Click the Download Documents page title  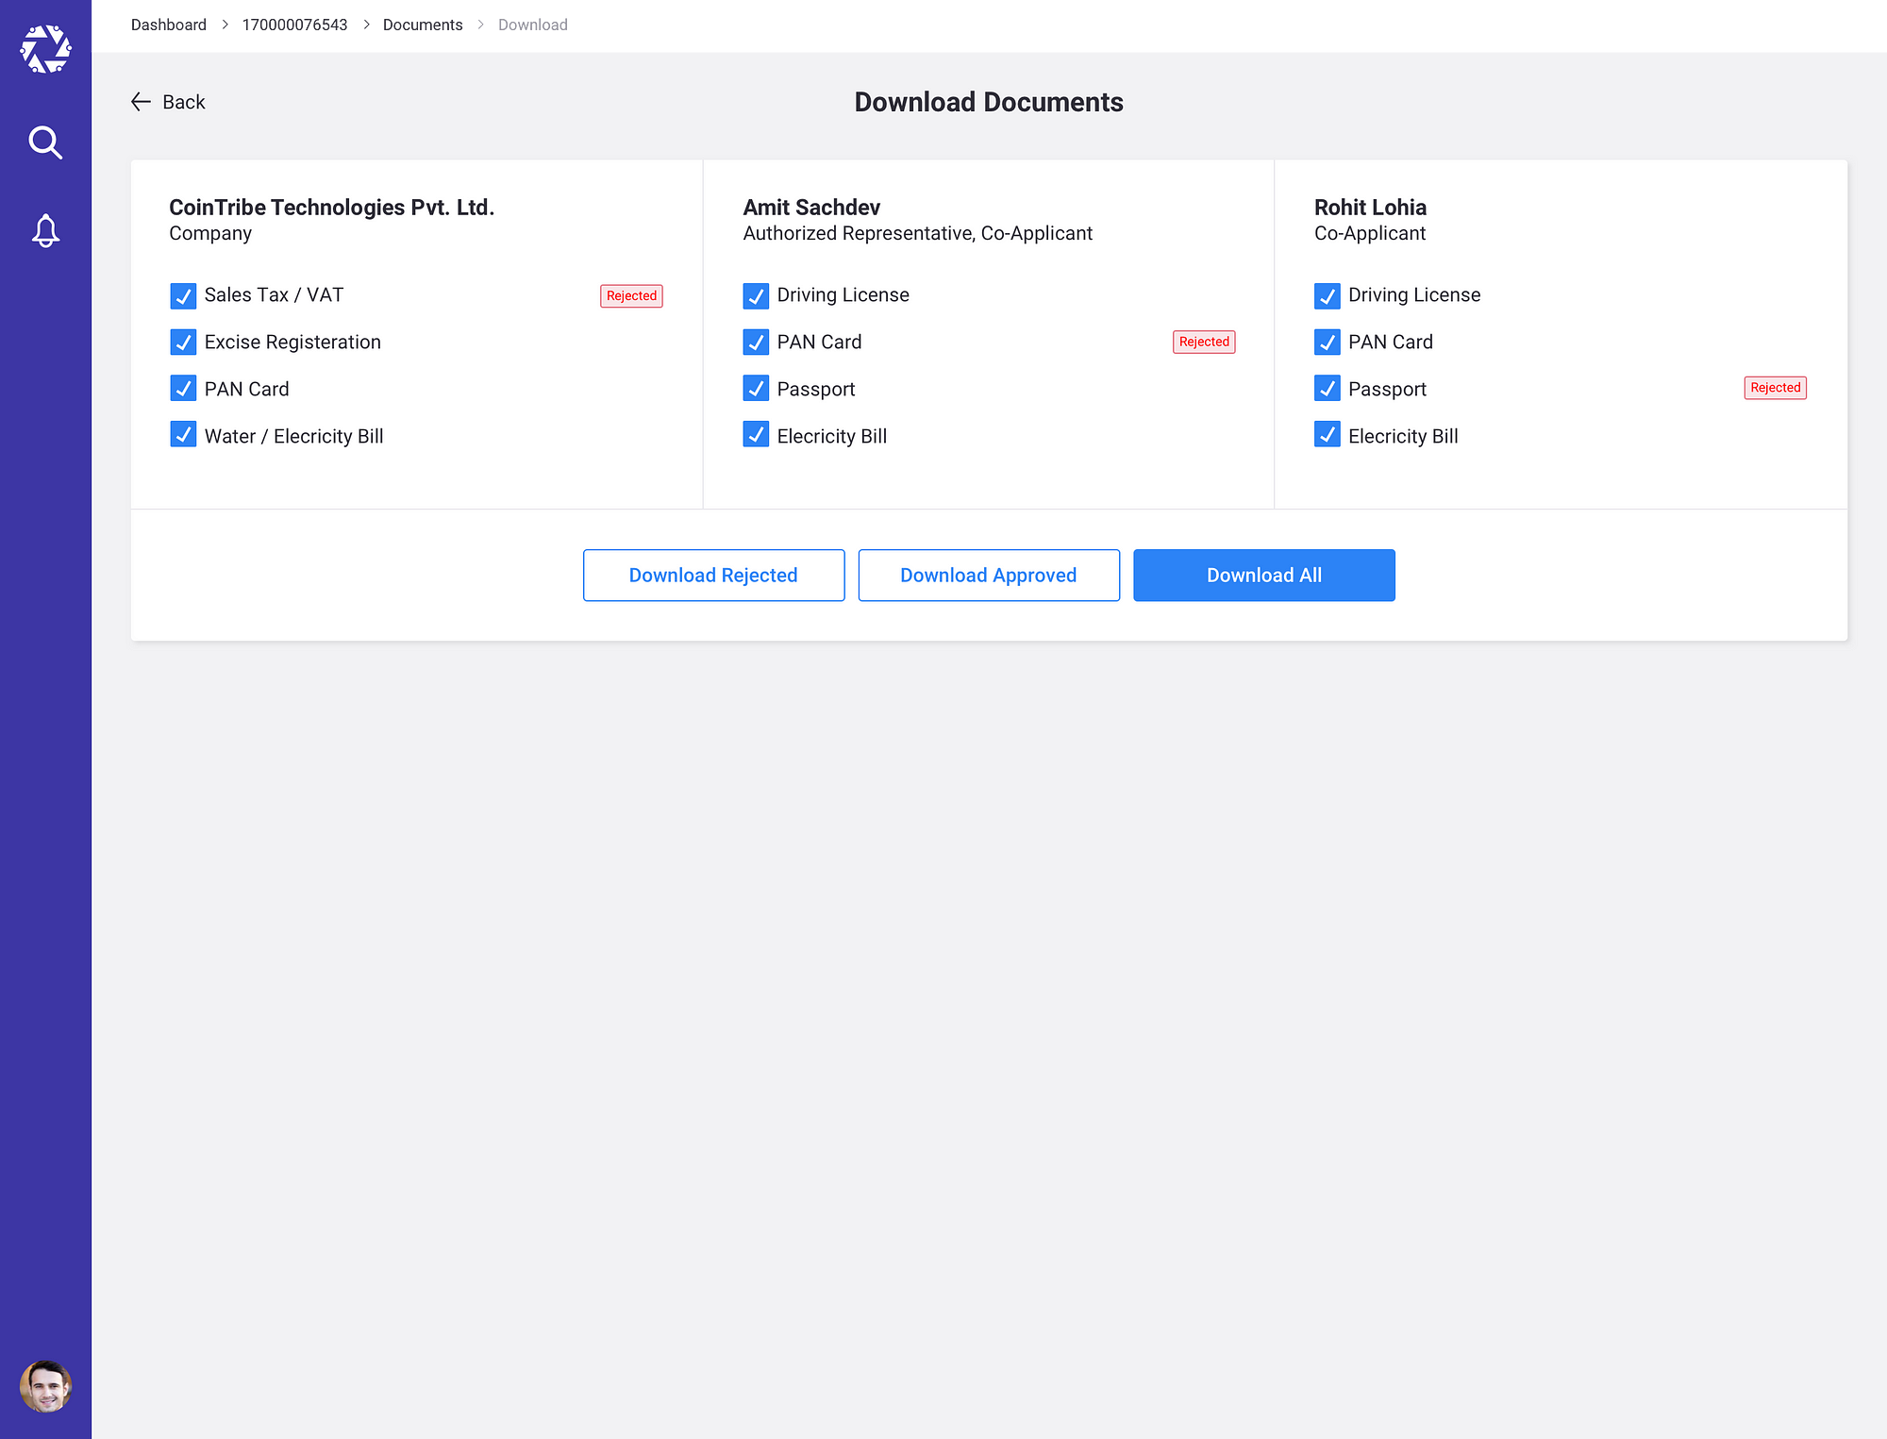click(x=989, y=102)
